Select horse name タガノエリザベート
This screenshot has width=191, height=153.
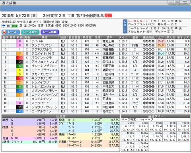click(x=45, y=74)
